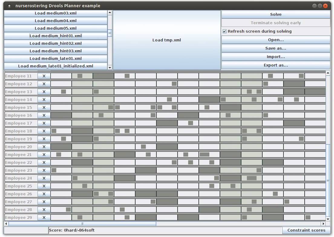
Task: Click the X button for Employee 11
Action: 44,76
